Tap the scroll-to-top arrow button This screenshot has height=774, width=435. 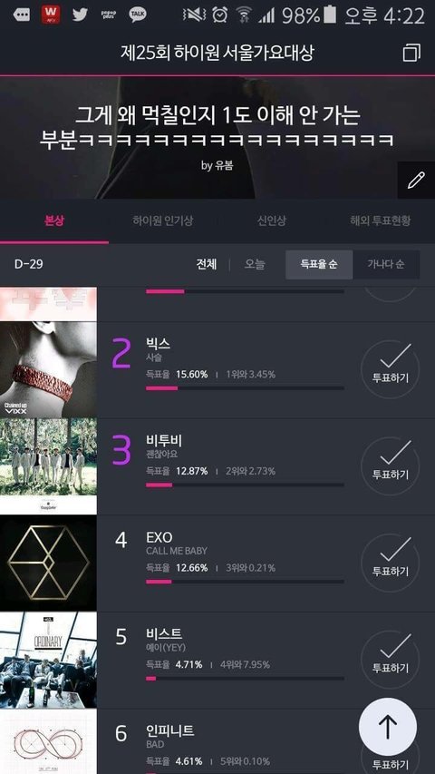388,727
